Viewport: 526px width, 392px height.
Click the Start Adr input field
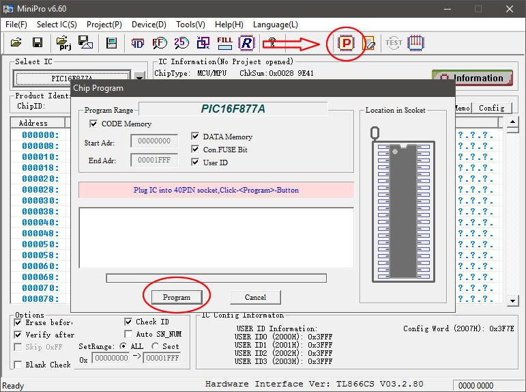click(154, 141)
